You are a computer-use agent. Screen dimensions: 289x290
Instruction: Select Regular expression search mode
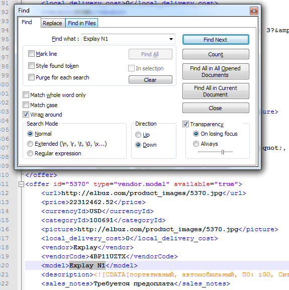[30, 153]
